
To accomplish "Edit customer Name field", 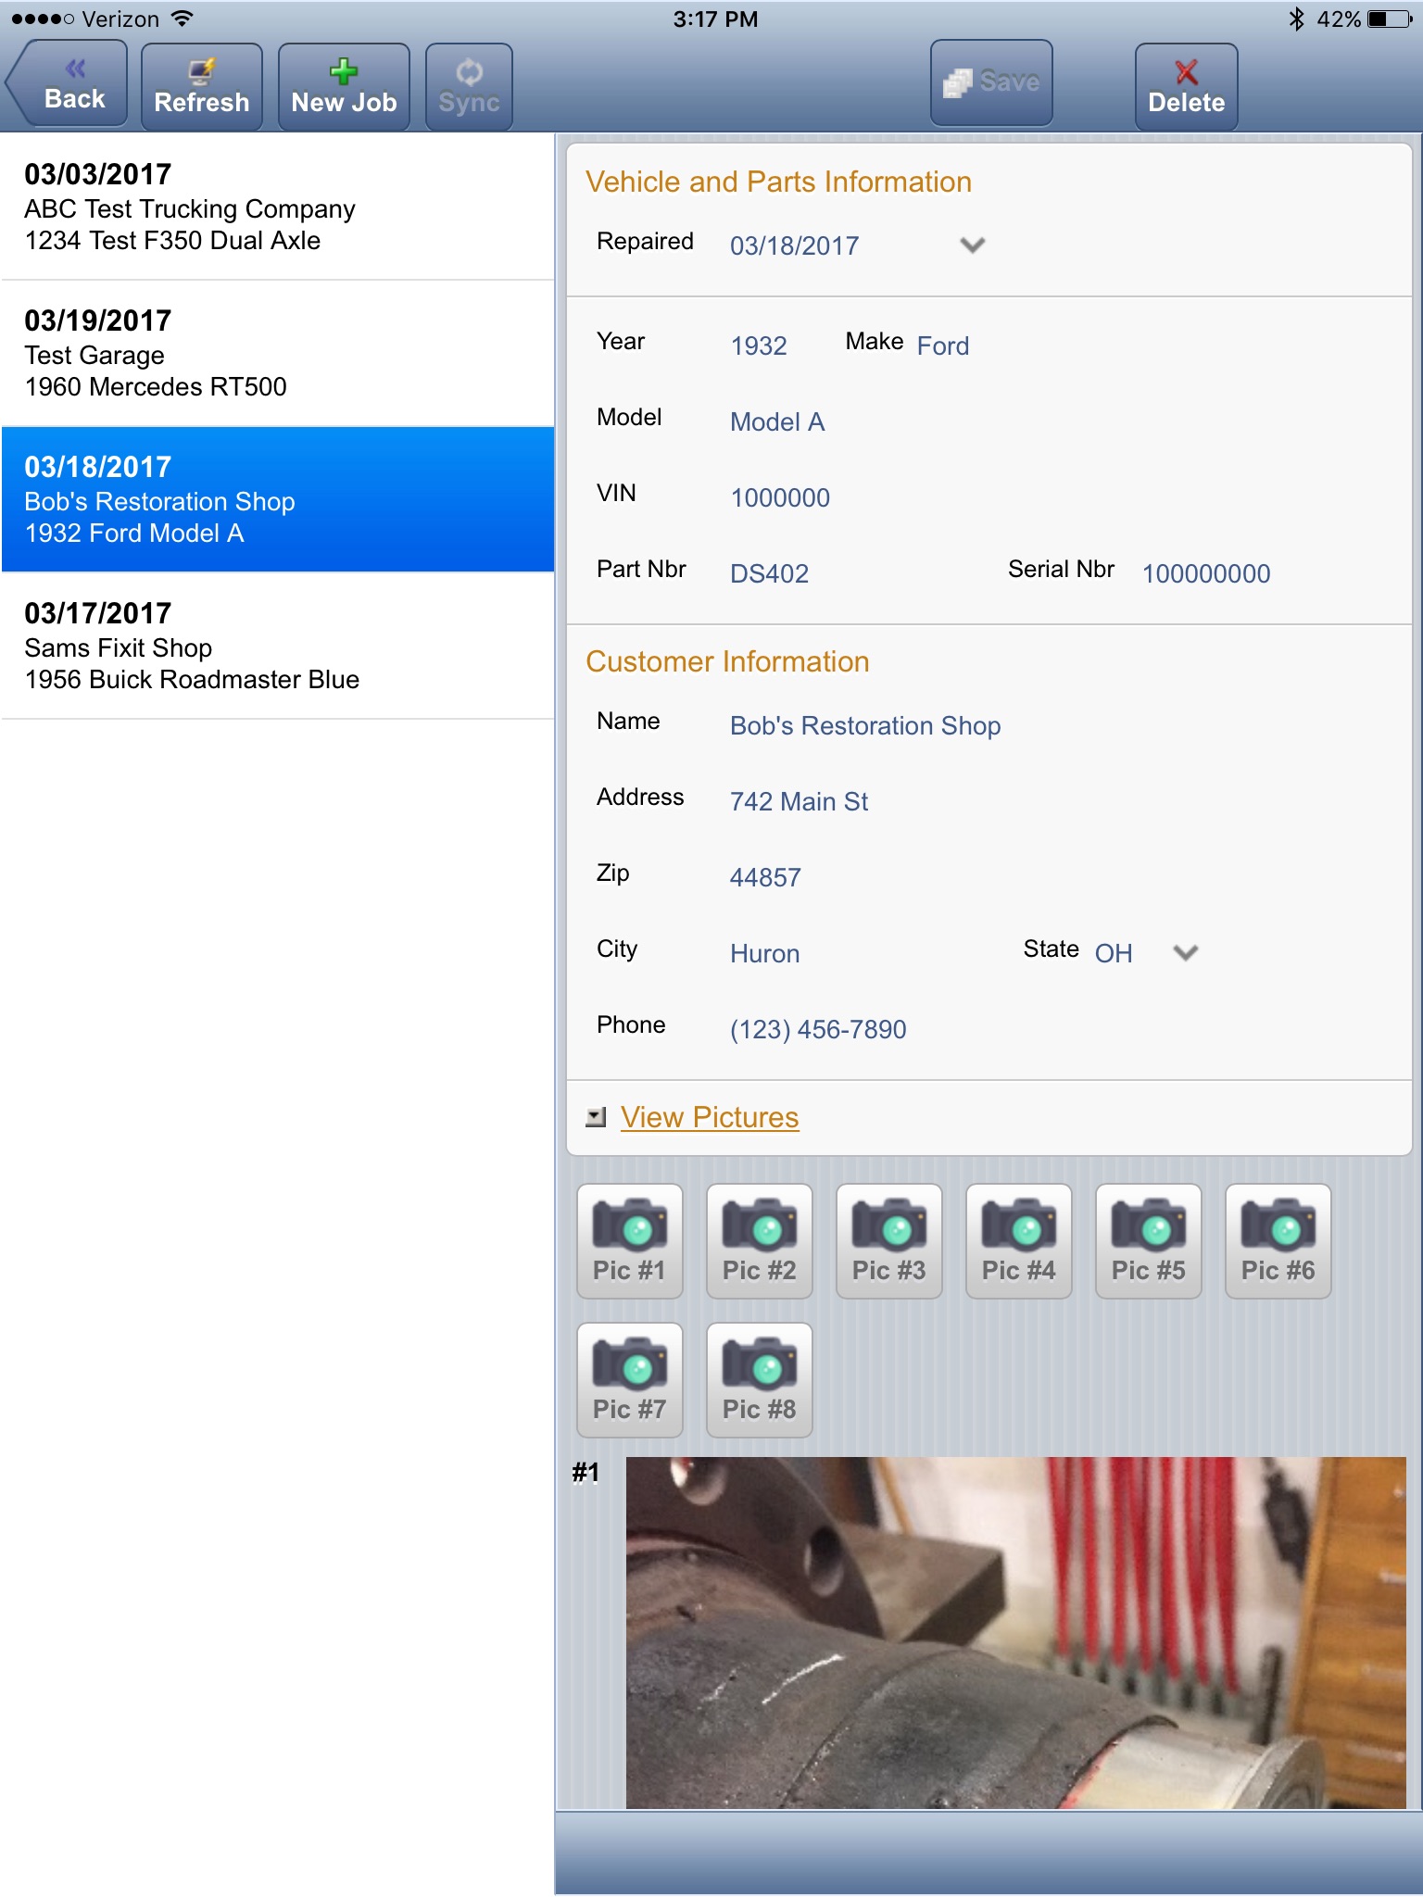I will [865, 725].
